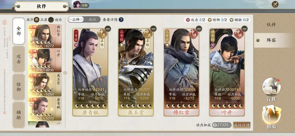The image size is (295, 136).
Task: Open the 招募 recruit cards icon
Action: [x=272, y=115]
